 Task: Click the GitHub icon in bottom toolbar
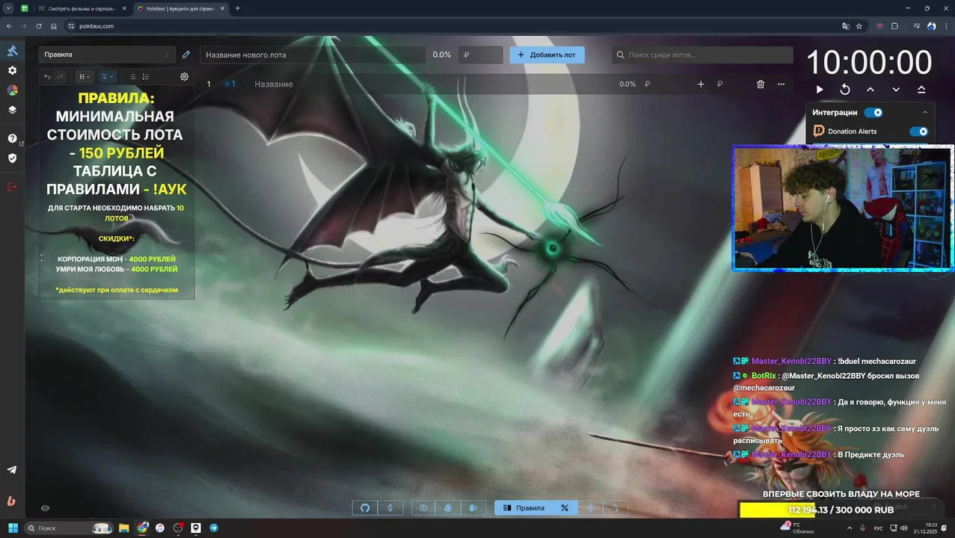365,508
